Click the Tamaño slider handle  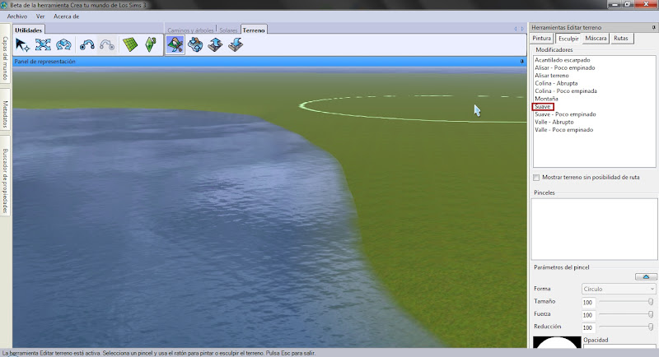click(x=651, y=302)
